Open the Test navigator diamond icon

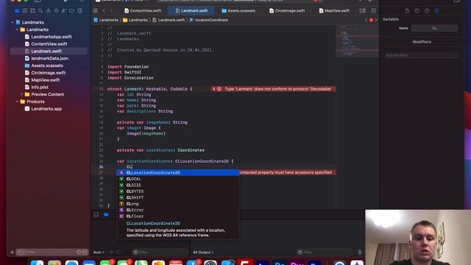point(56,11)
